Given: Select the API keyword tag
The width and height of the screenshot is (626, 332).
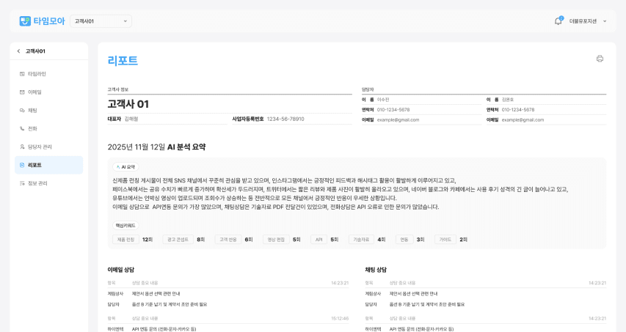Looking at the screenshot, I should point(319,239).
